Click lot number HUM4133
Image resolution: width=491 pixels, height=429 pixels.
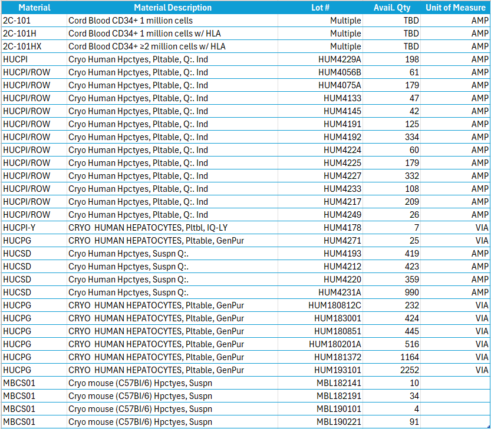coord(342,98)
